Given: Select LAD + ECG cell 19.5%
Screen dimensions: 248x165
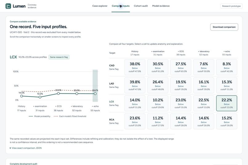Looking at the screenshot, I should [181, 85].
